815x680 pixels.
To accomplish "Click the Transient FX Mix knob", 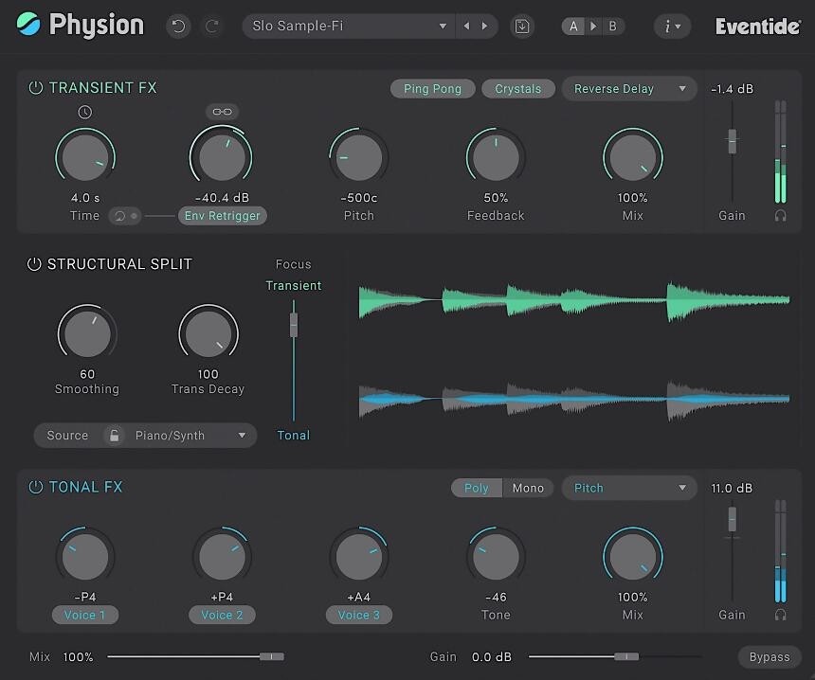I will point(632,157).
